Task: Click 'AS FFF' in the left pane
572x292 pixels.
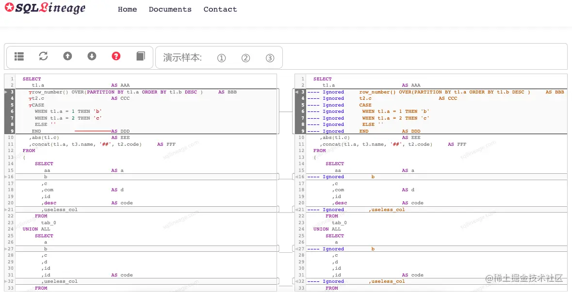Action: 166,144
